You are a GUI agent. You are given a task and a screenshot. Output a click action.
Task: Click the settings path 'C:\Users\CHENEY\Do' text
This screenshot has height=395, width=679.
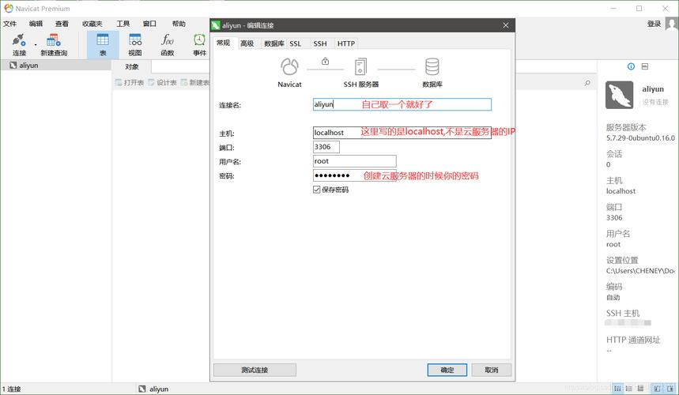tap(640, 271)
